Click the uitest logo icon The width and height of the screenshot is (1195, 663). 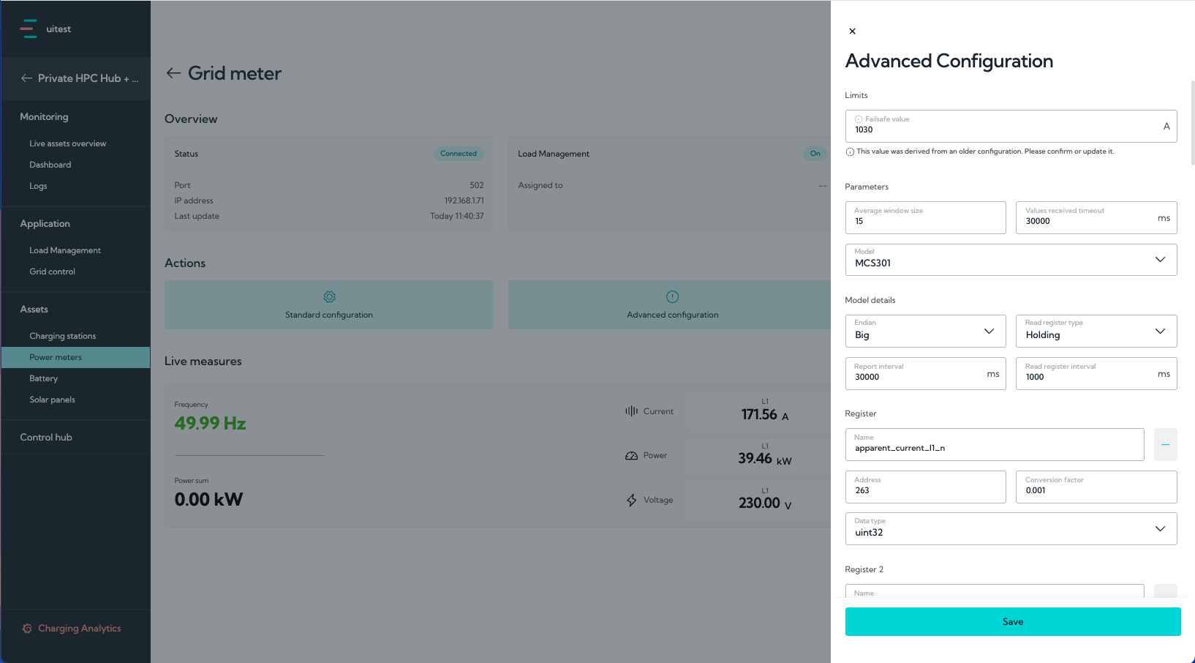point(29,29)
